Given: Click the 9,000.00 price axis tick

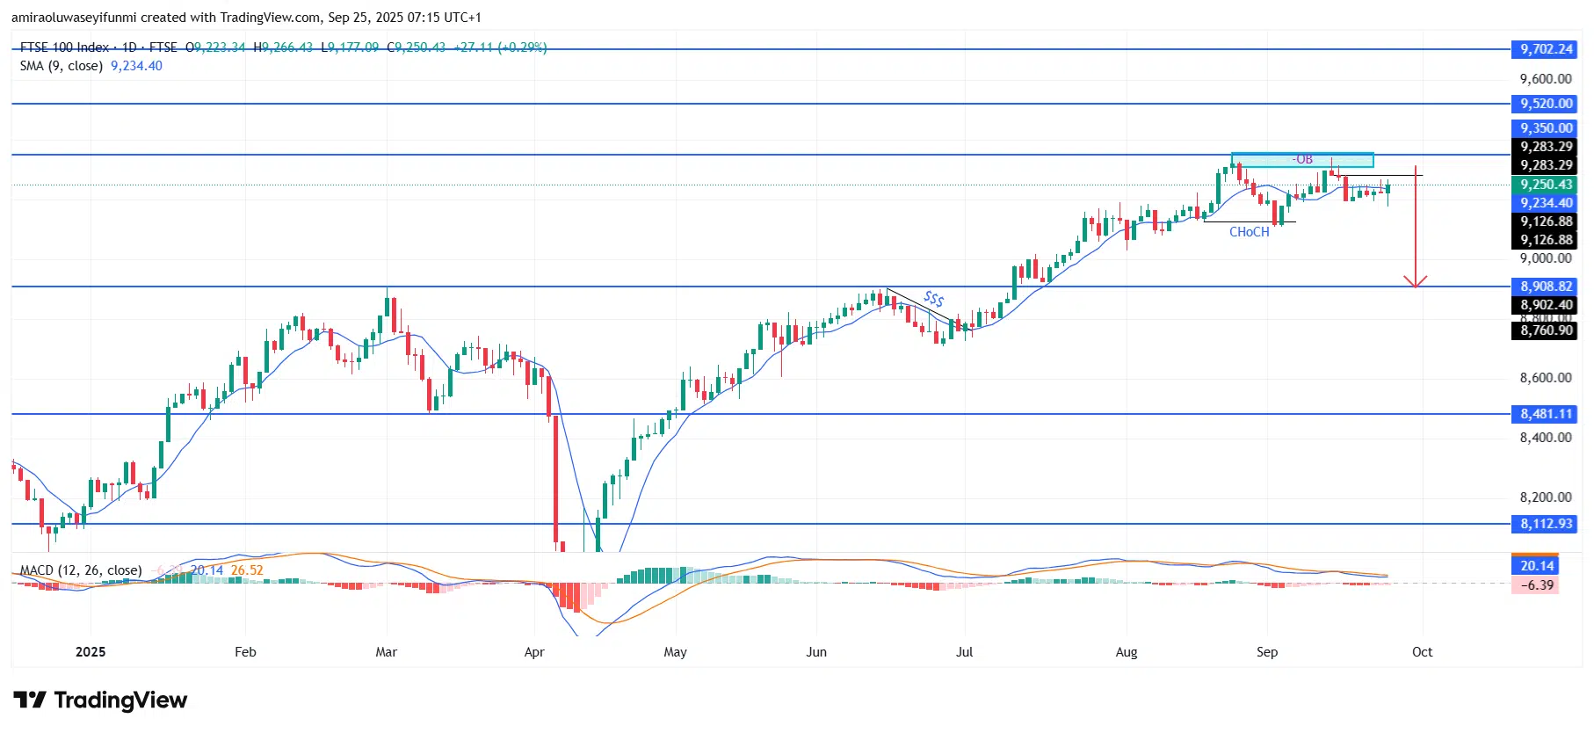Looking at the screenshot, I should tap(1546, 258).
